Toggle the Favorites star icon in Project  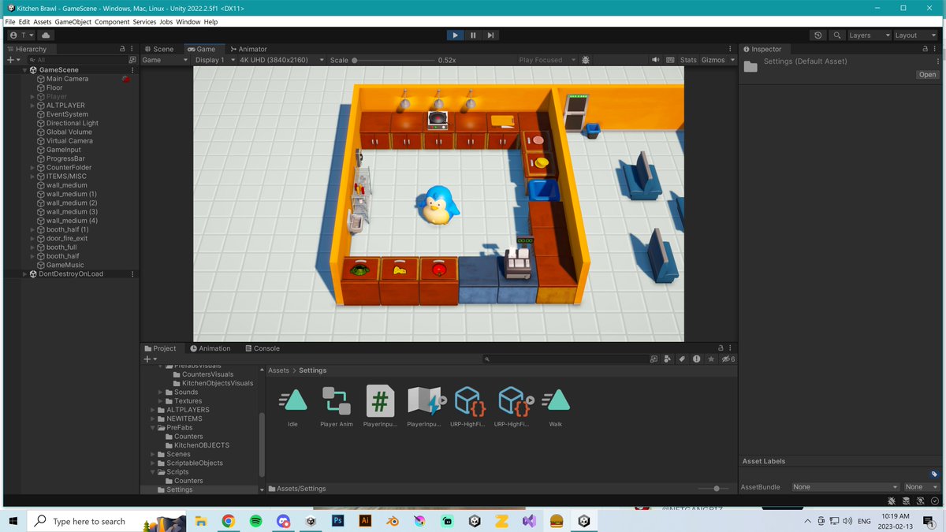pos(711,359)
